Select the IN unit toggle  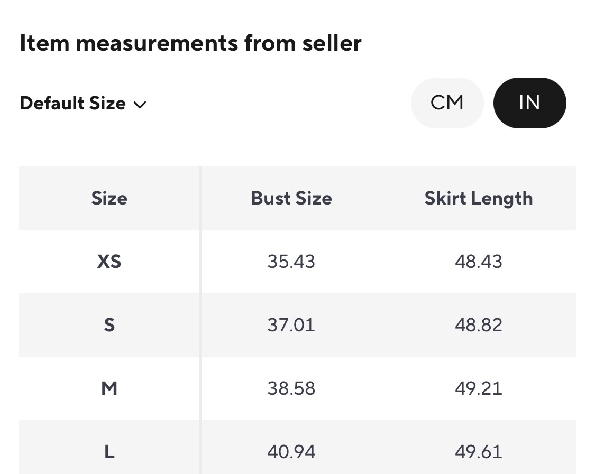[529, 103]
